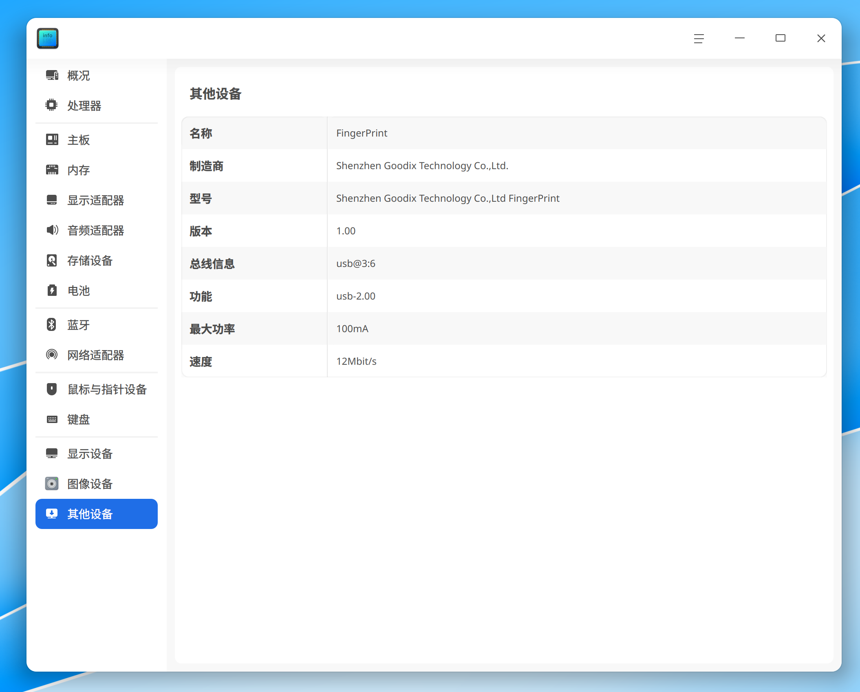This screenshot has width=860, height=692.
Task: Click the 型号 value ending in FingerPrint
Action: (x=448, y=198)
